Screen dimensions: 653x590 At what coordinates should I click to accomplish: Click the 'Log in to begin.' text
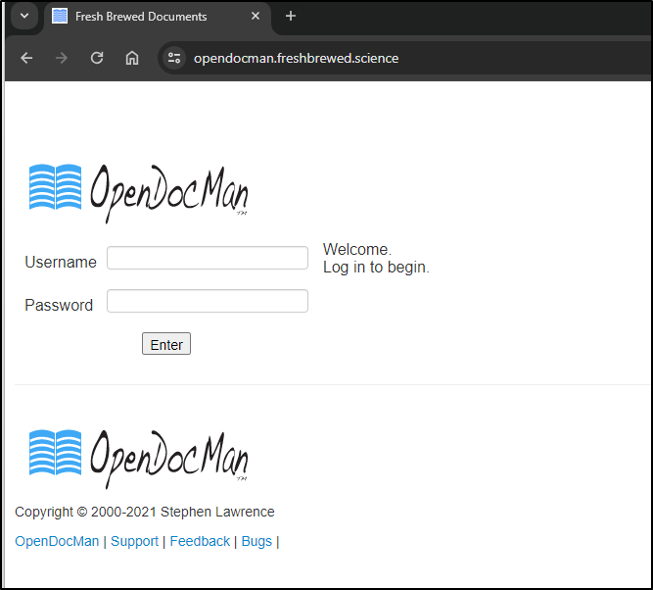point(376,268)
